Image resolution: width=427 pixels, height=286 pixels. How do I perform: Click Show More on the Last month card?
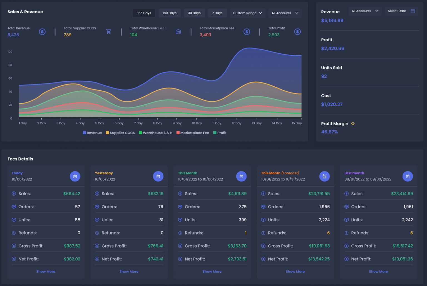[378, 271]
